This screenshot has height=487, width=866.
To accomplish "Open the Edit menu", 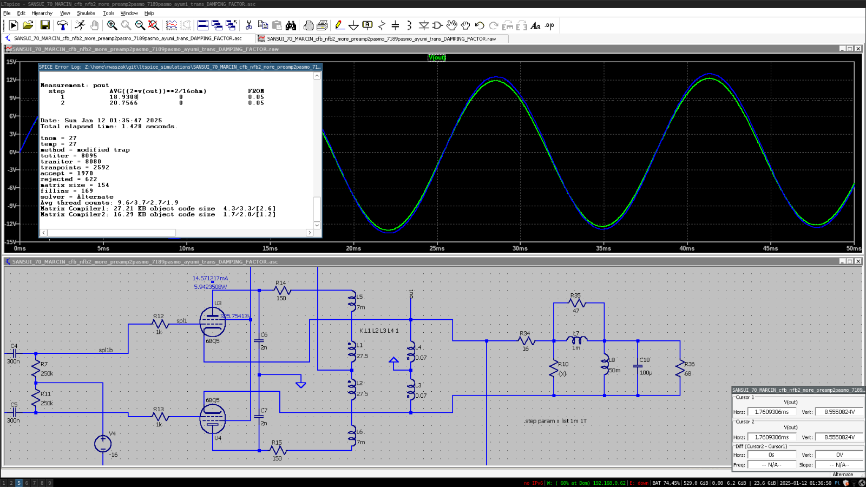I will pyautogui.click(x=21, y=13).
